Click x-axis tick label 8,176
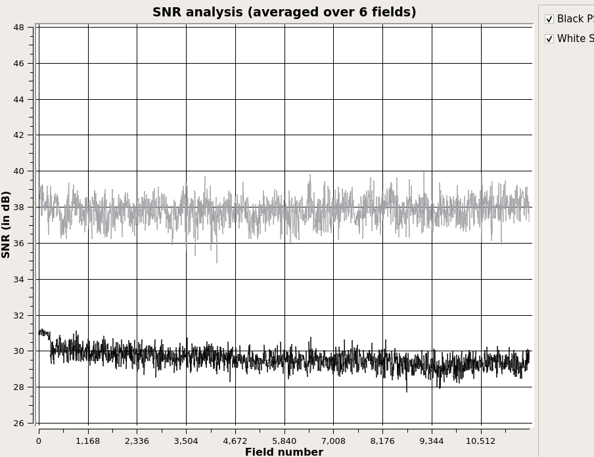The width and height of the screenshot is (594, 457). pos(382,441)
